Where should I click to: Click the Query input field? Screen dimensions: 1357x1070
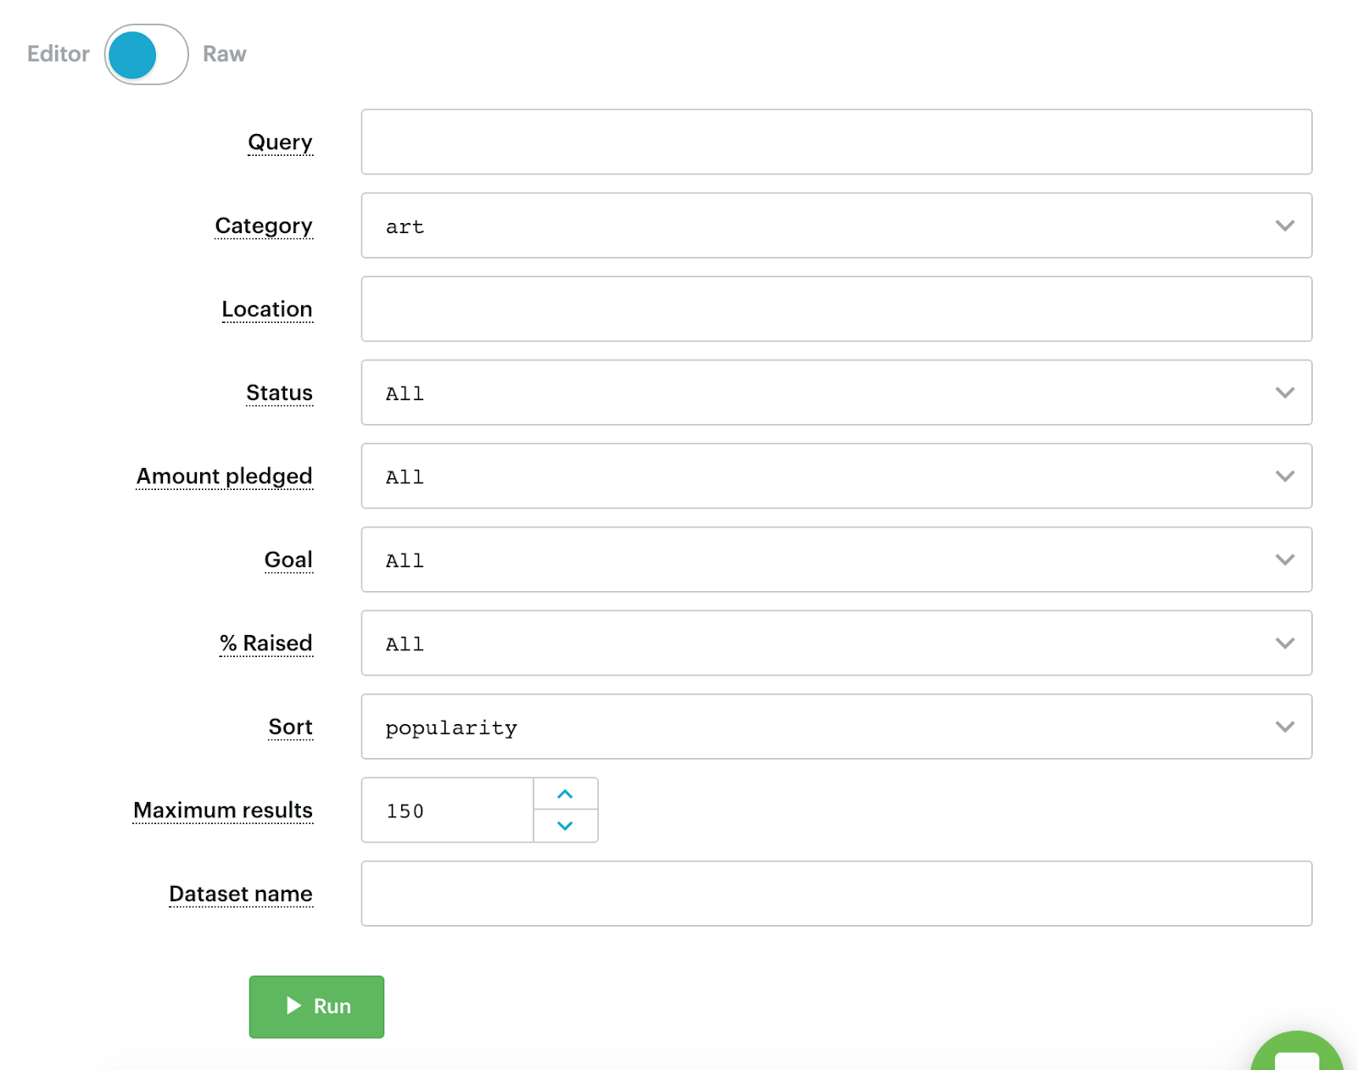coord(836,142)
